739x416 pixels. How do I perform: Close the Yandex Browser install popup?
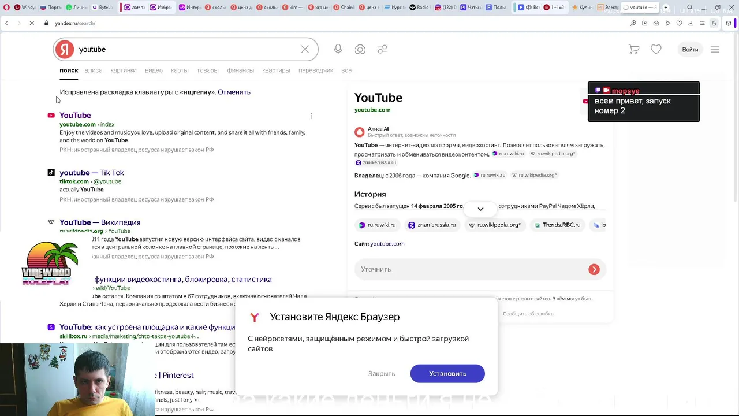(x=382, y=373)
